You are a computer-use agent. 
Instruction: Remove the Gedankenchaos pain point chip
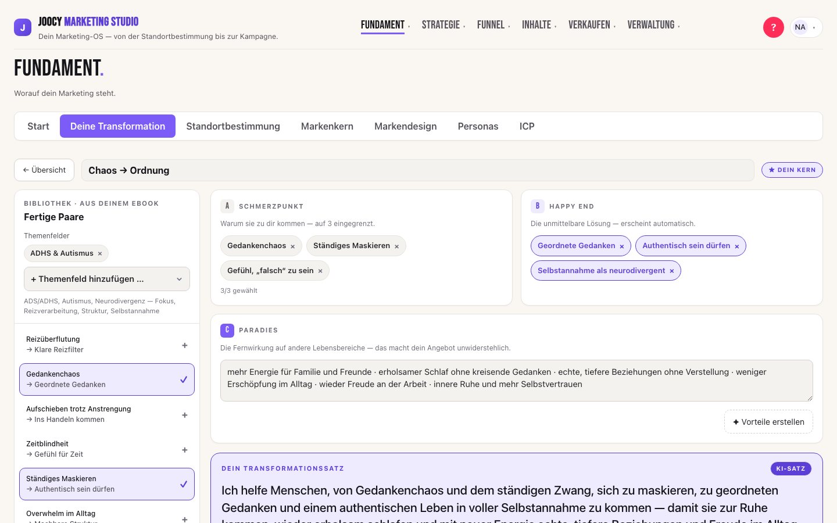[292, 246]
